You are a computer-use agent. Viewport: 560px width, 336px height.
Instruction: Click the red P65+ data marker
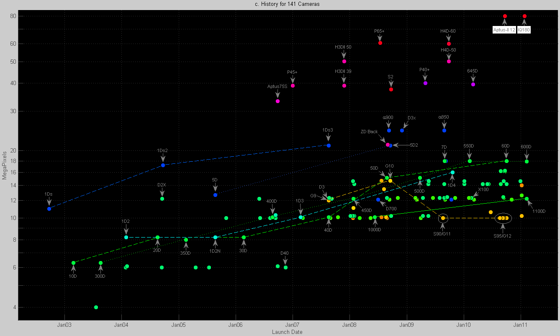tap(380, 43)
